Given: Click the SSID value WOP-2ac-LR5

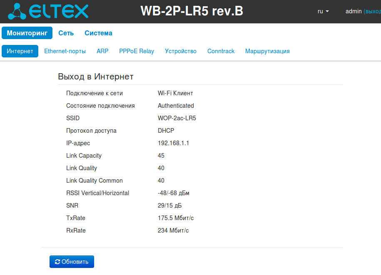Looking at the screenshot, I should 177,118.
